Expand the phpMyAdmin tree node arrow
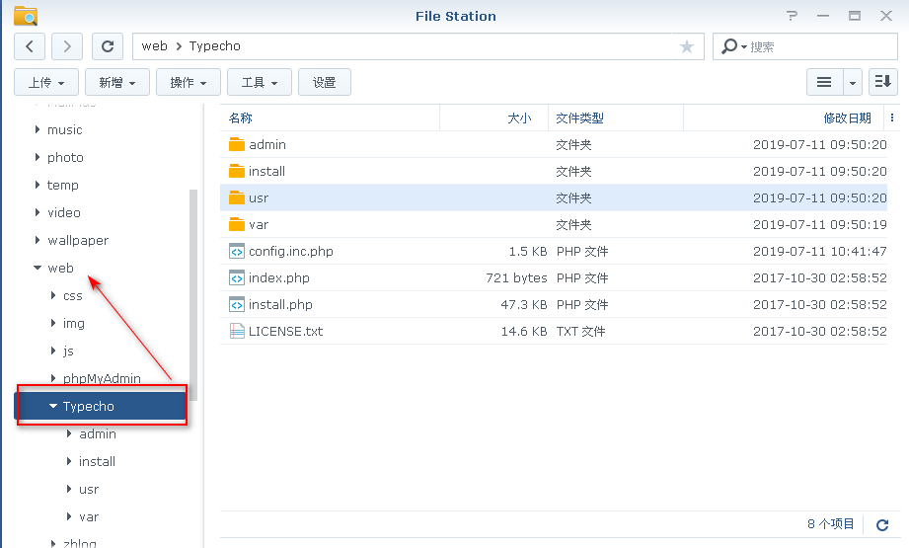This screenshot has width=909, height=548. (x=53, y=378)
